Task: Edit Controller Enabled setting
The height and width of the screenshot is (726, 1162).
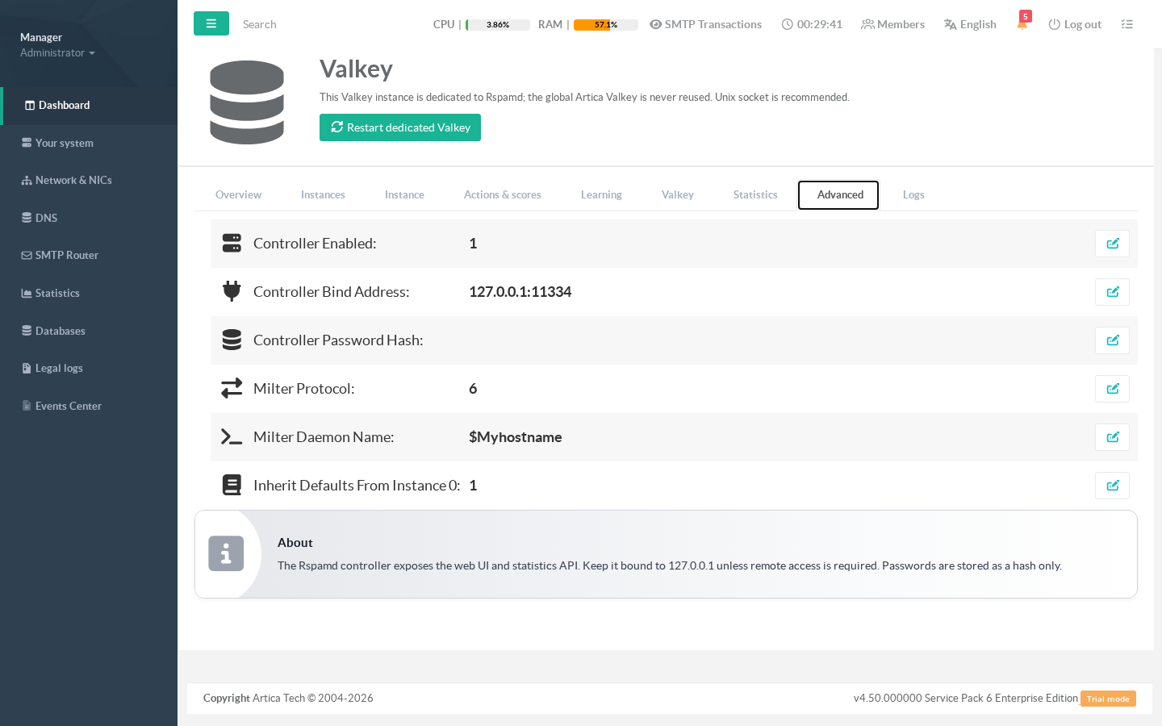Action: (x=1112, y=244)
